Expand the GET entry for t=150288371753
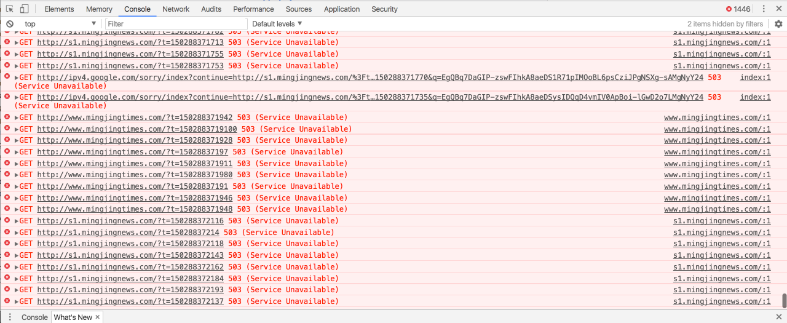 coord(17,66)
